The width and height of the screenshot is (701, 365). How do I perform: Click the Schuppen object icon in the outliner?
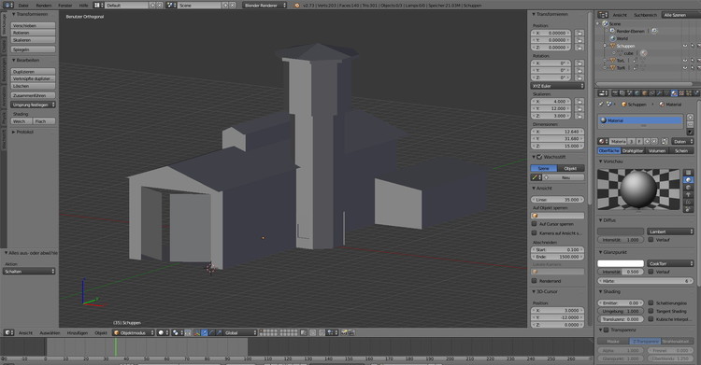(x=613, y=46)
